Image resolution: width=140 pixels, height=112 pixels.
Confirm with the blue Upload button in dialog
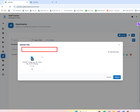(117, 77)
